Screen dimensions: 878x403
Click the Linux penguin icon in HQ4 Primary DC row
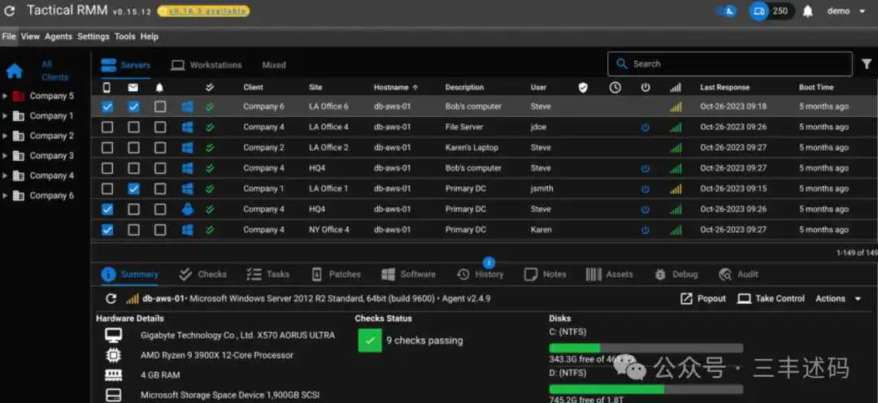tap(188, 210)
